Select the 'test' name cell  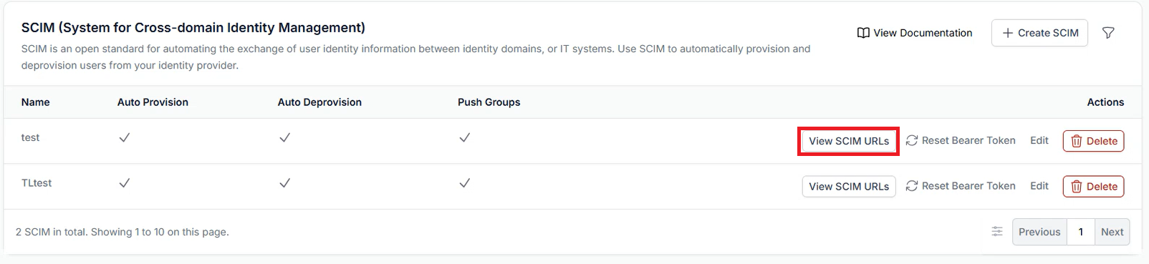coord(31,137)
